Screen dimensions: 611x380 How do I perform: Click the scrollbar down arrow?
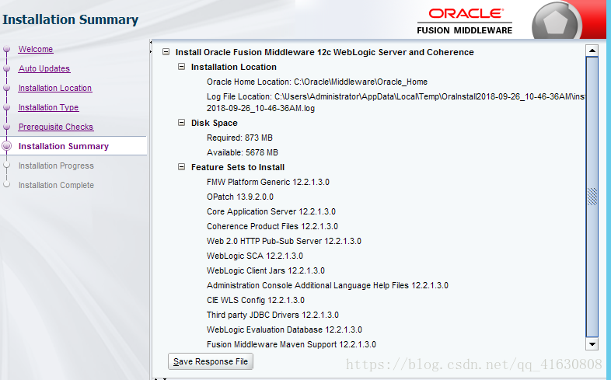[x=592, y=343]
